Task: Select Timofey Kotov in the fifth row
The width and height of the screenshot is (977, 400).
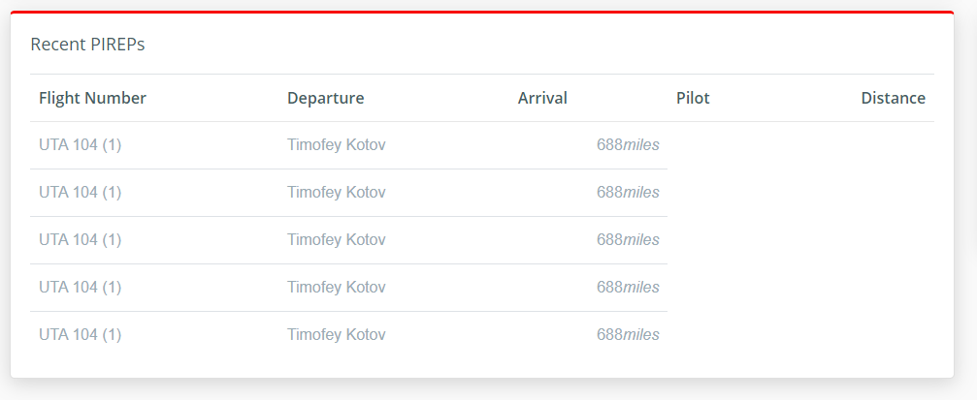Action: coord(336,335)
